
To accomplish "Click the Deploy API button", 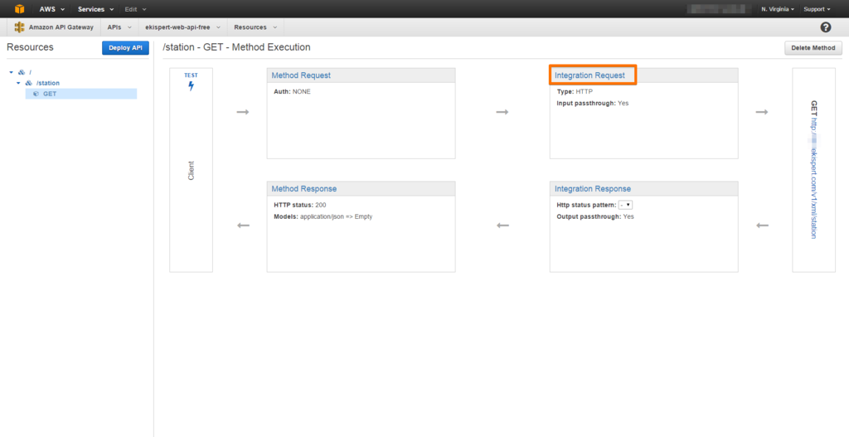I will 125,48.
